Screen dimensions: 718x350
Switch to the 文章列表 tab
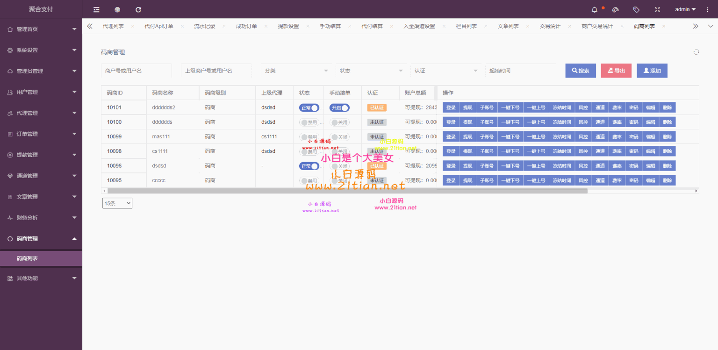pyautogui.click(x=509, y=26)
